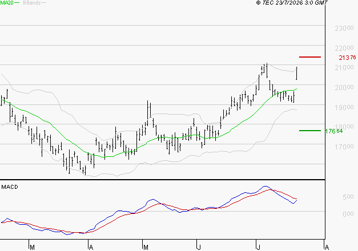Click the first J month marker
This screenshot has width=358, height=251.
pyautogui.click(x=199, y=248)
